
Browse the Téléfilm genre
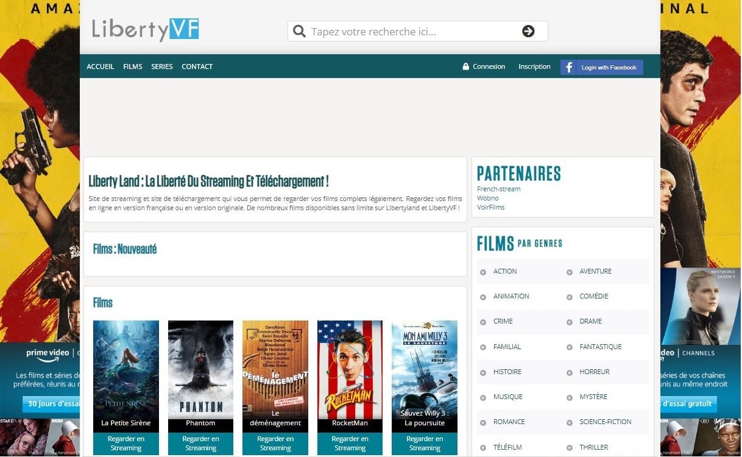507,447
